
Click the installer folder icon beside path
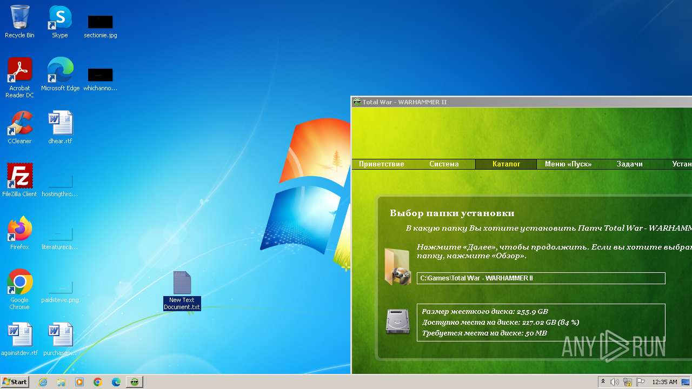[397, 267]
